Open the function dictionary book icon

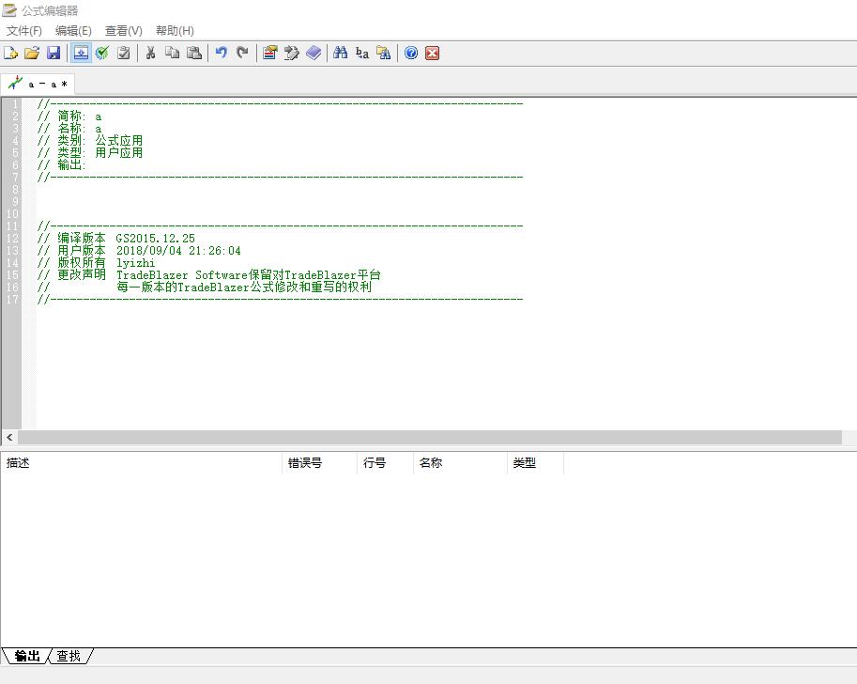(314, 53)
